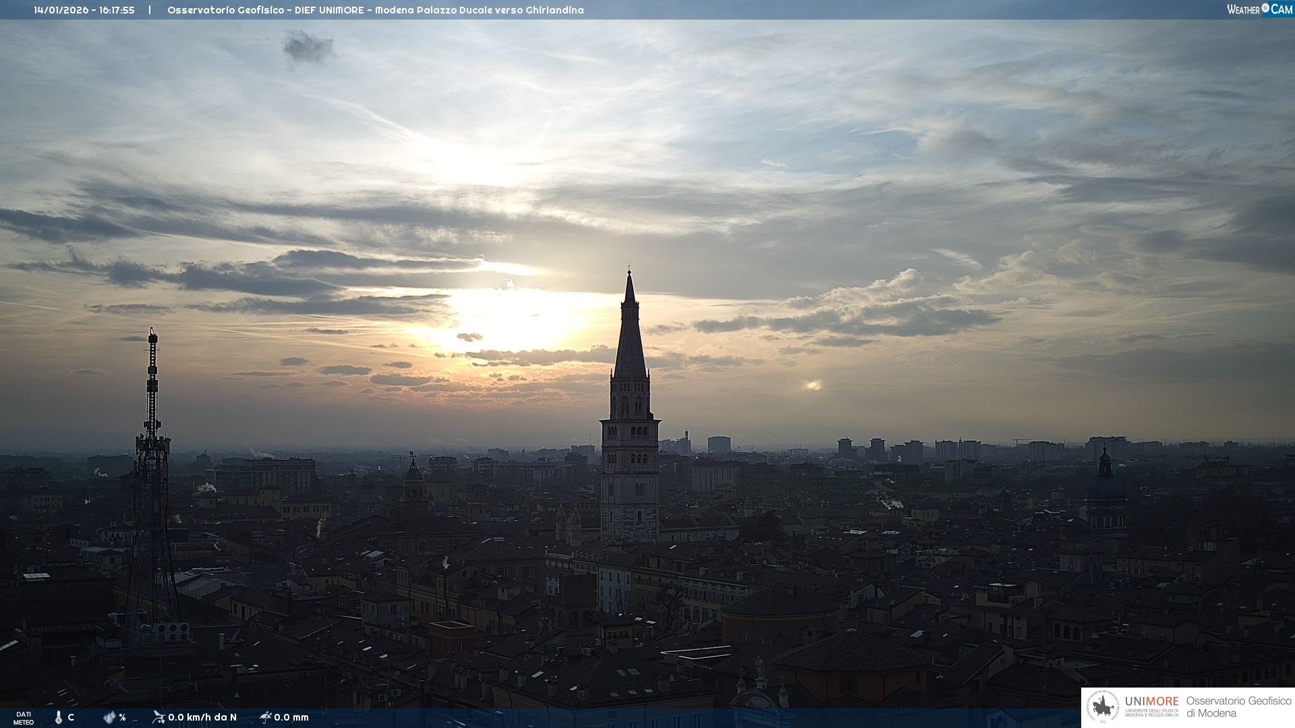This screenshot has height=728, width=1295.
Task: Click the camera lens in WeatherCam logo
Action: click(x=1265, y=8)
